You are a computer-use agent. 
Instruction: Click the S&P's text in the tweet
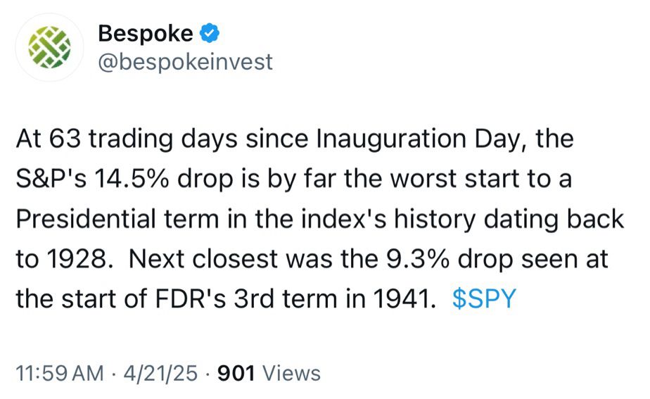tap(51, 179)
